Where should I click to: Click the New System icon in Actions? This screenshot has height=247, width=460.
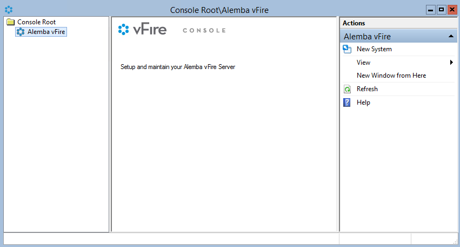pos(347,49)
